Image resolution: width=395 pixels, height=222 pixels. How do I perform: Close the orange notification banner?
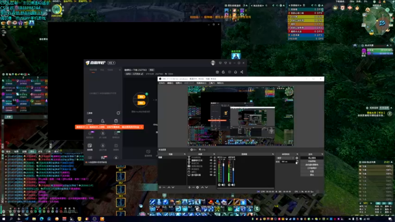pyautogui.click(x=142, y=127)
